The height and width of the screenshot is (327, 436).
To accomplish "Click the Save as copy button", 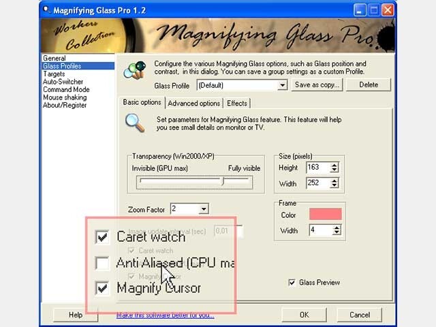I will pyautogui.click(x=317, y=84).
